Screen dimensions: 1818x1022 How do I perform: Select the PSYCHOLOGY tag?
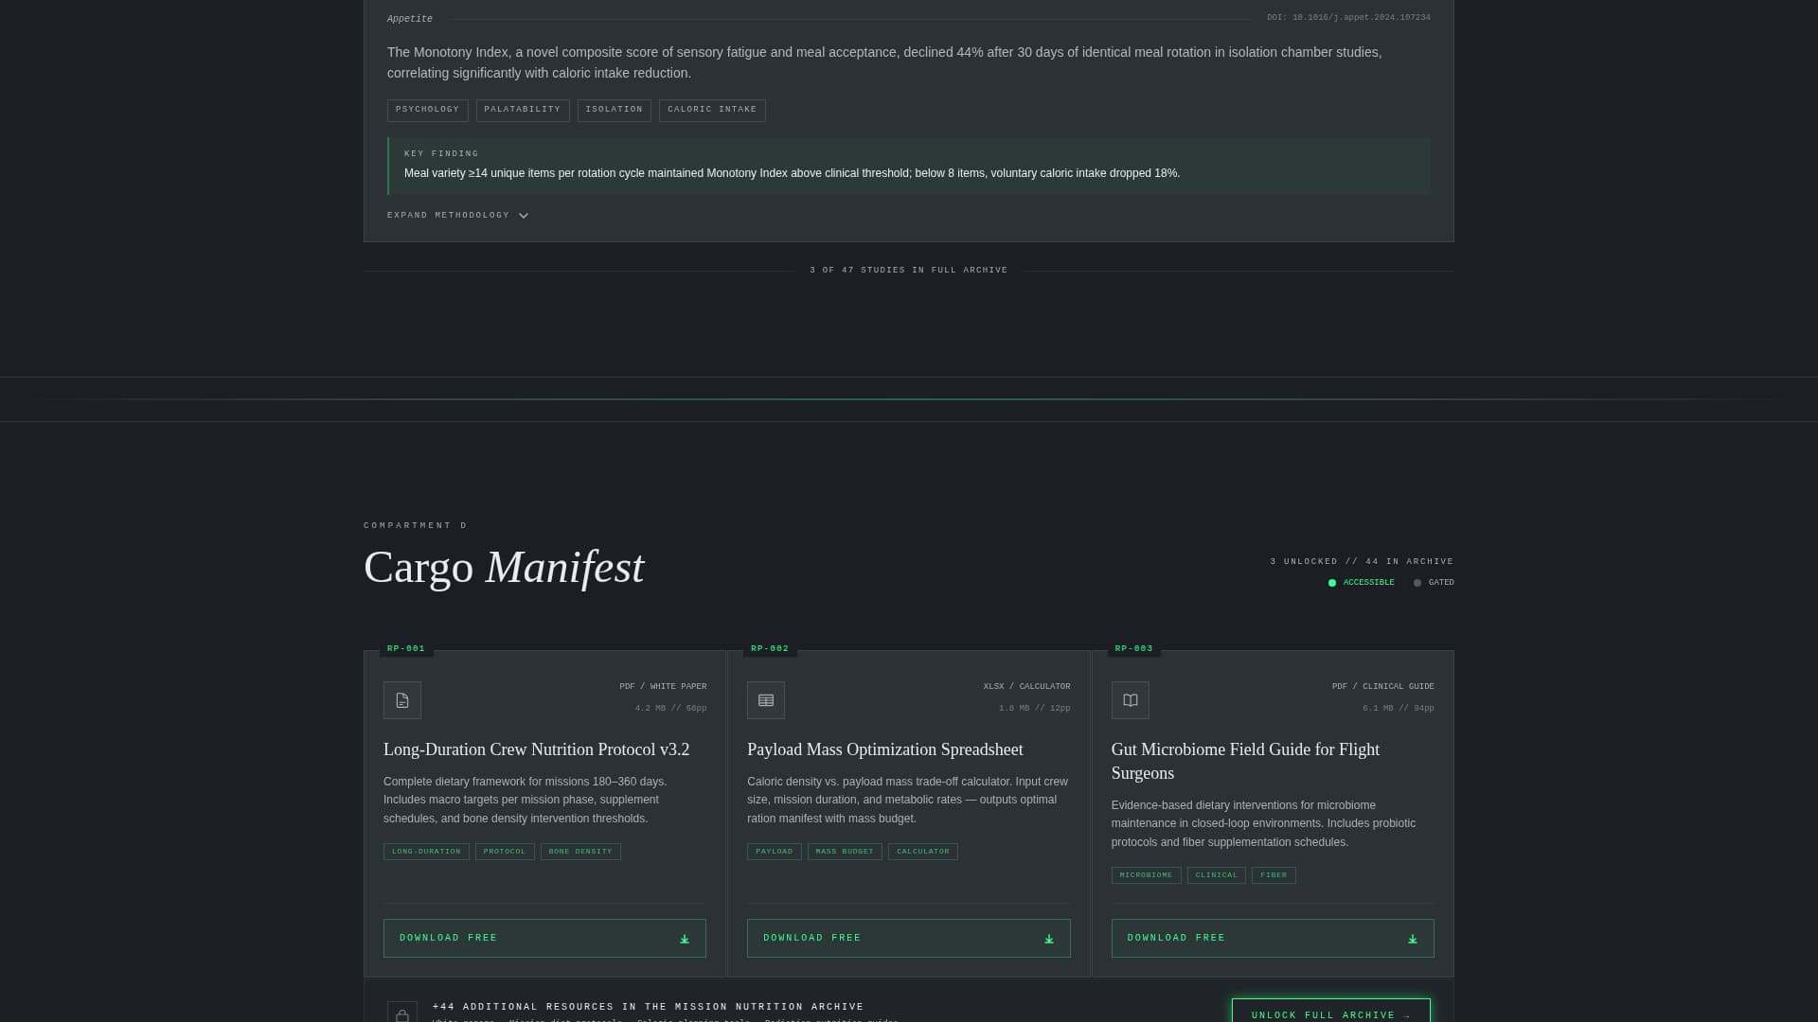(x=427, y=110)
